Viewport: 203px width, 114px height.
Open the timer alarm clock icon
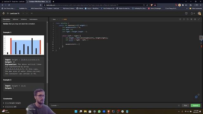pos(186,13)
